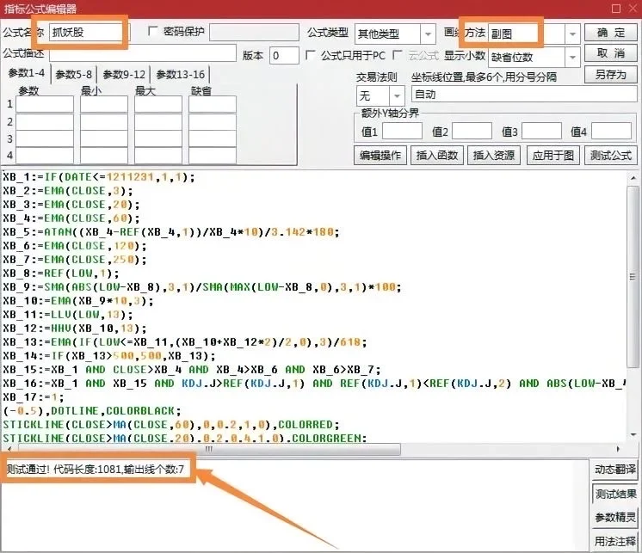Screen dimensions: 642x553
Task: Click the 值2 input field
Action: coord(472,132)
